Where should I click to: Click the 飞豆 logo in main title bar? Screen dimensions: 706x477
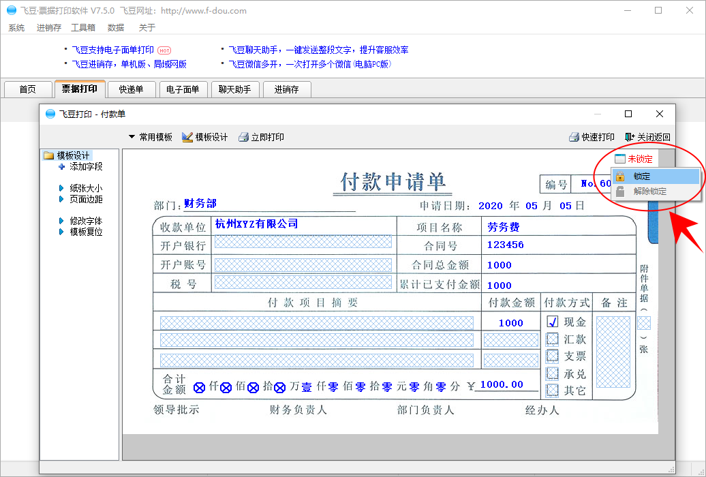pyautogui.click(x=12, y=10)
